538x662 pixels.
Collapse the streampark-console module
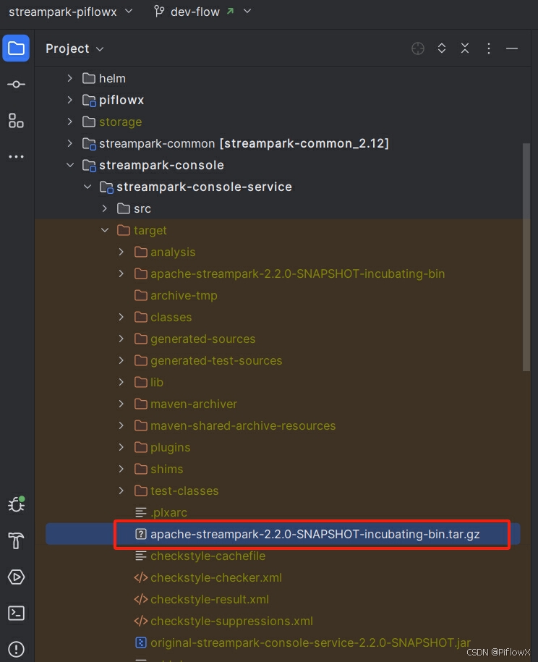pyautogui.click(x=70, y=165)
